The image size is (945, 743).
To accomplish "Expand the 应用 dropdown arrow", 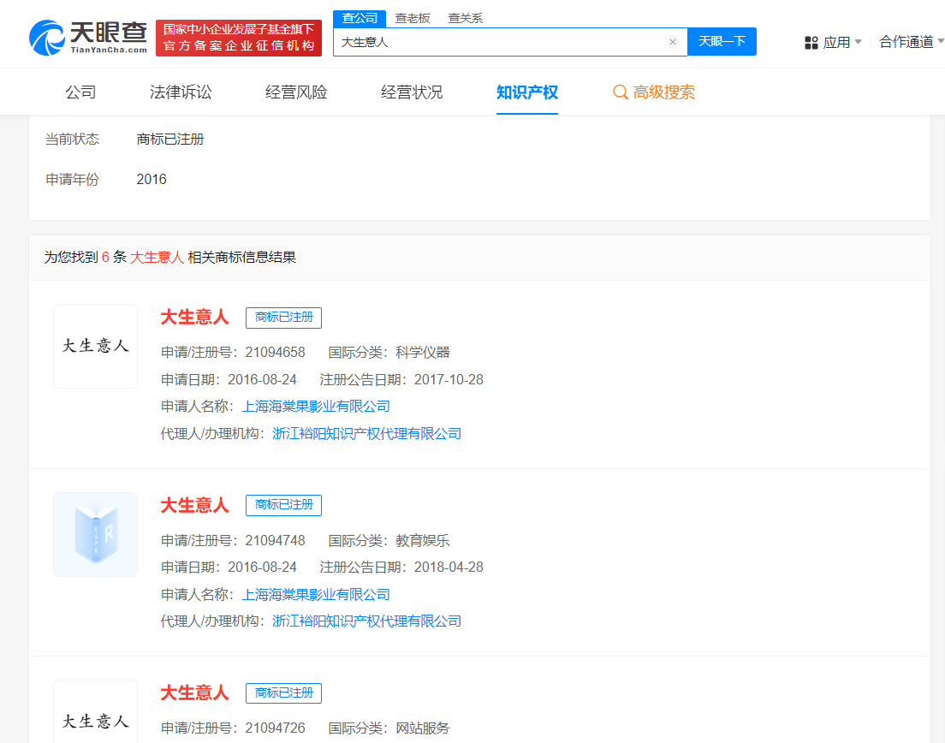I will (859, 41).
